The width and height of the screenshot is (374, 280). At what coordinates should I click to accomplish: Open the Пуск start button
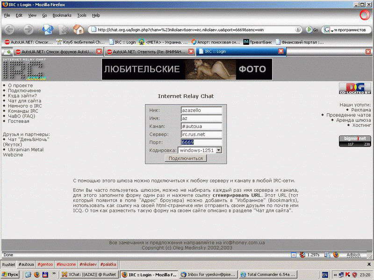10,275
